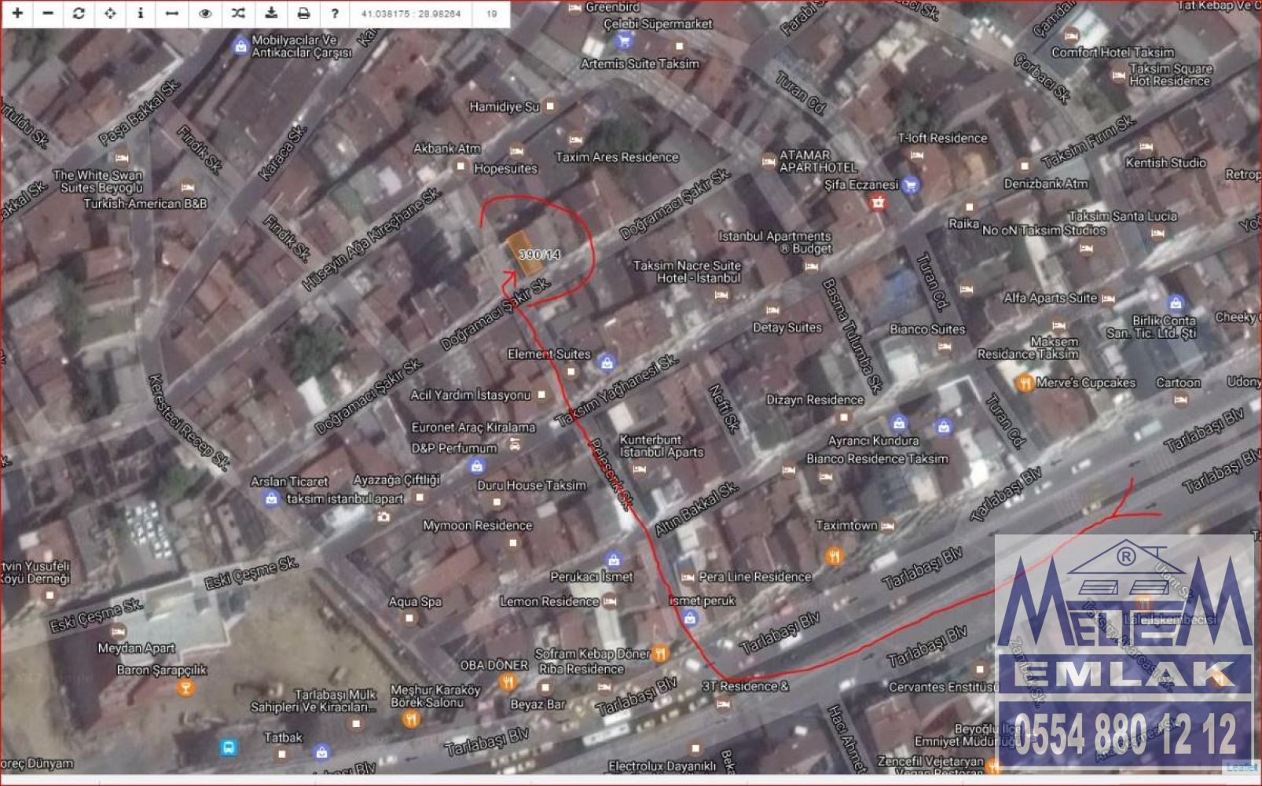Open the info tool
Screen dimensions: 1262x786
[x=141, y=13]
